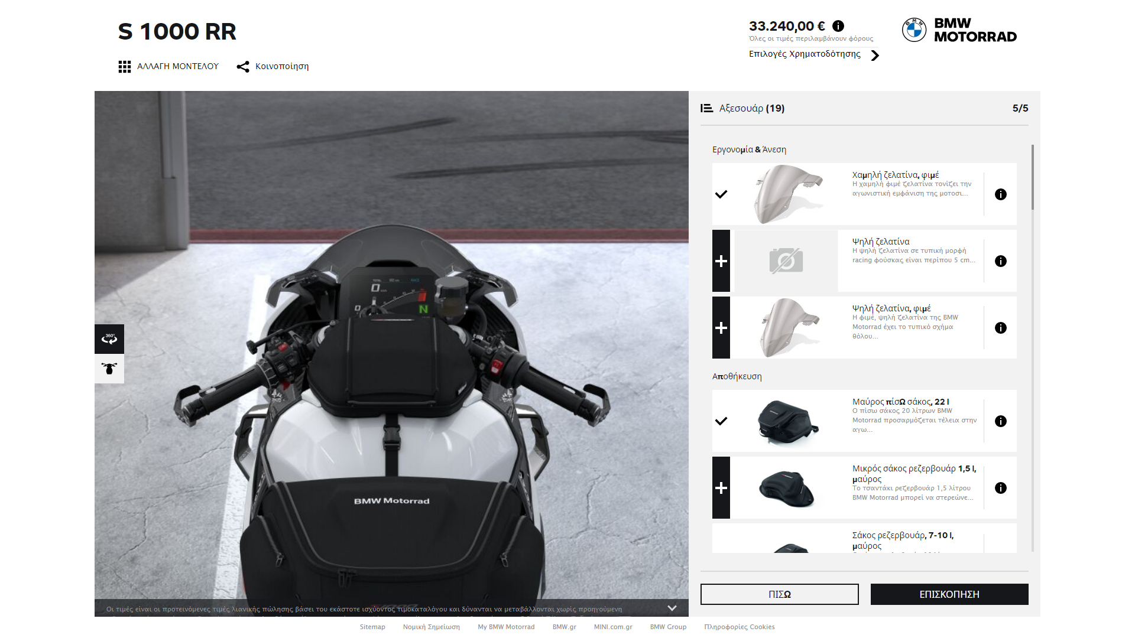The height and width of the screenshot is (638, 1135).
Task: Click the Σάκος ρεζερβουάρ, 7-10 l title
Action: pyautogui.click(x=903, y=541)
